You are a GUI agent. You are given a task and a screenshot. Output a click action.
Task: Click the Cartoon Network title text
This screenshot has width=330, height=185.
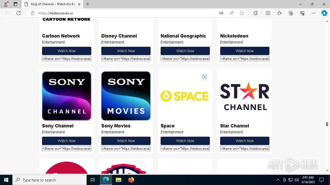61,36
